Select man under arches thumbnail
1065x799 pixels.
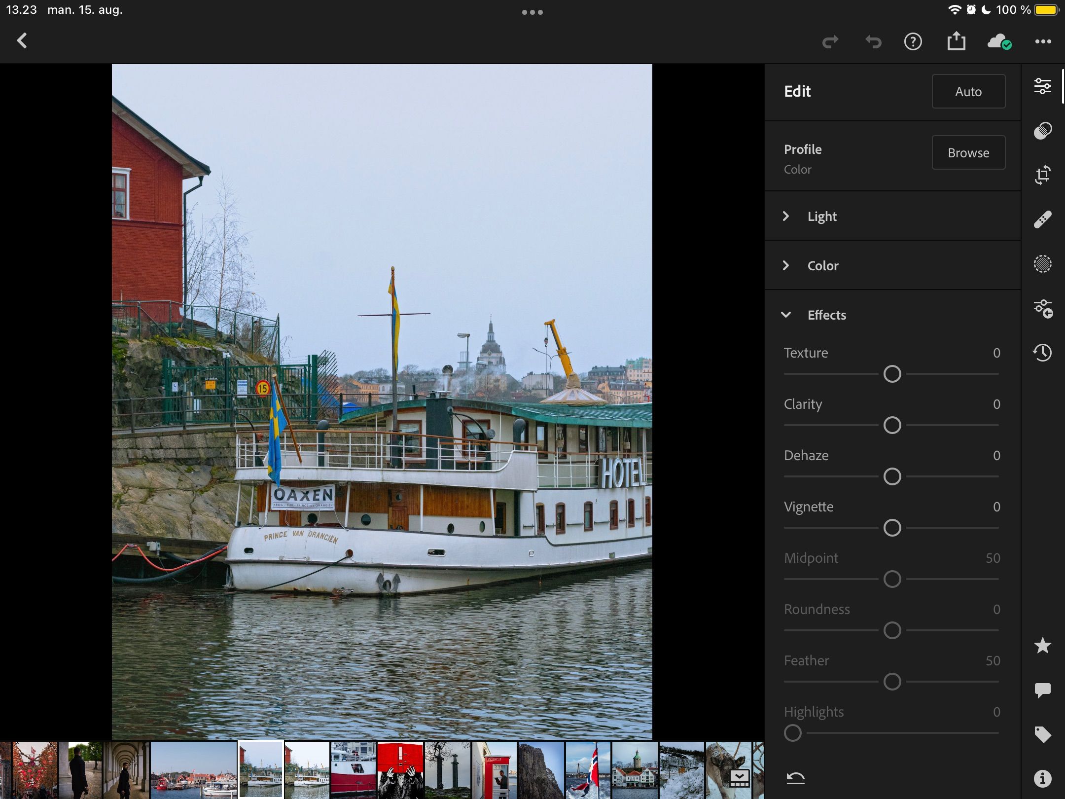[x=125, y=770]
